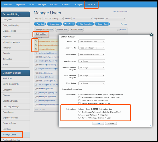The width and height of the screenshot is (158, 142).
Task: Select Manage Users in sidebar
Action: tap(10, 135)
